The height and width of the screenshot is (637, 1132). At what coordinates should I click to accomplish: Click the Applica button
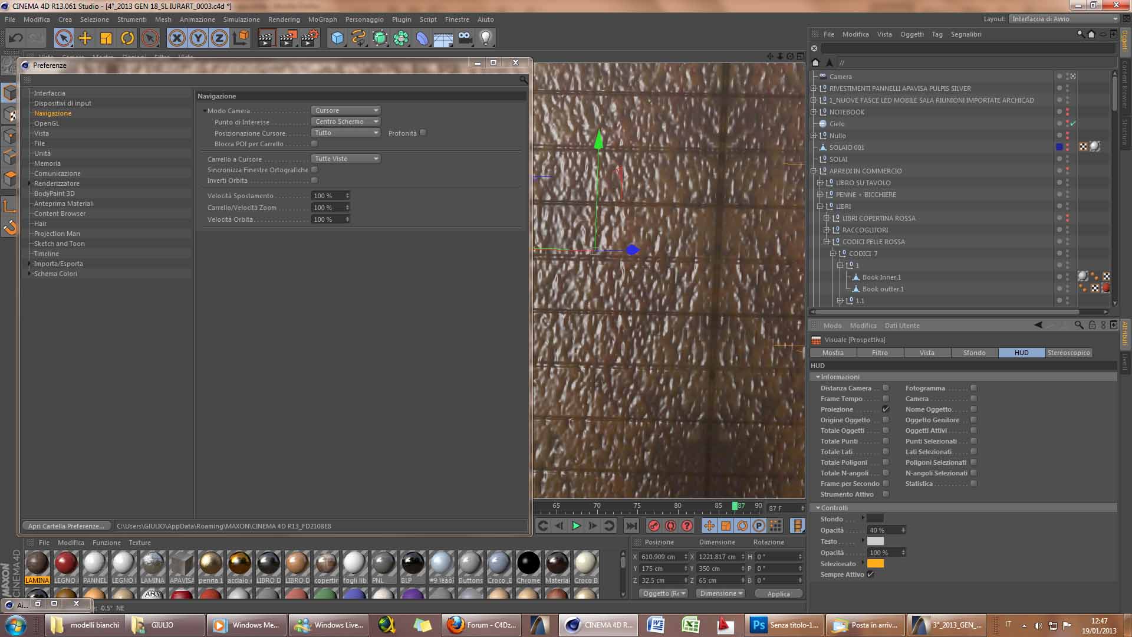click(778, 594)
